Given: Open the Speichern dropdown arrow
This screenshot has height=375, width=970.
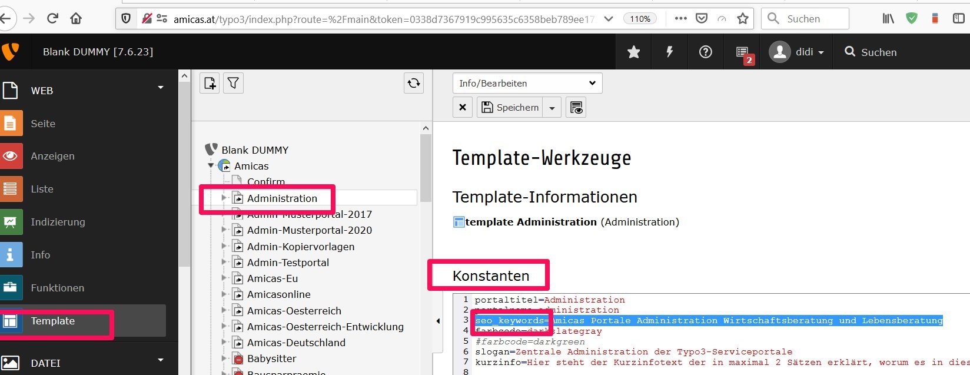Looking at the screenshot, I should [552, 107].
